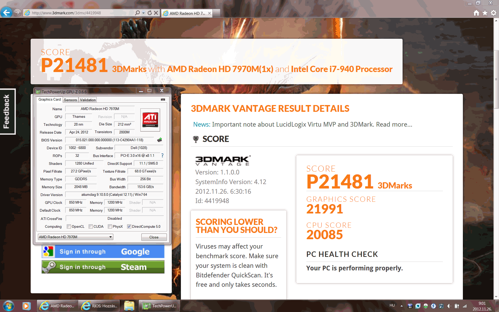The image size is (499, 312).
Task: Click the blue equalizer bars tray icon
Action: [x=410, y=306]
